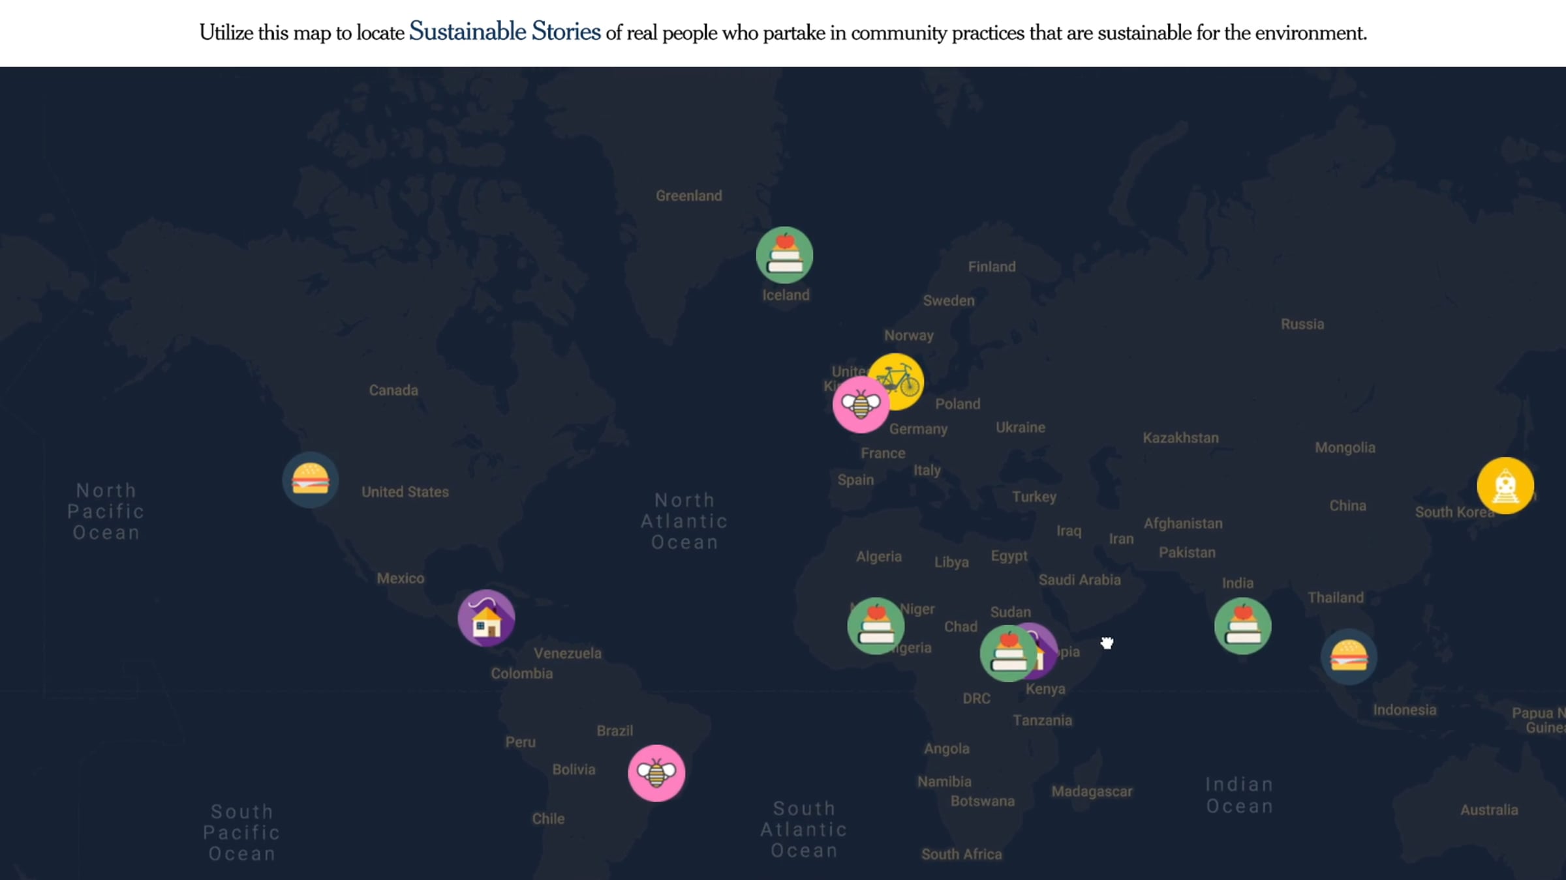This screenshot has height=880, width=1566.
Task: Open the yellow train marker near South Korea
Action: point(1505,486)
